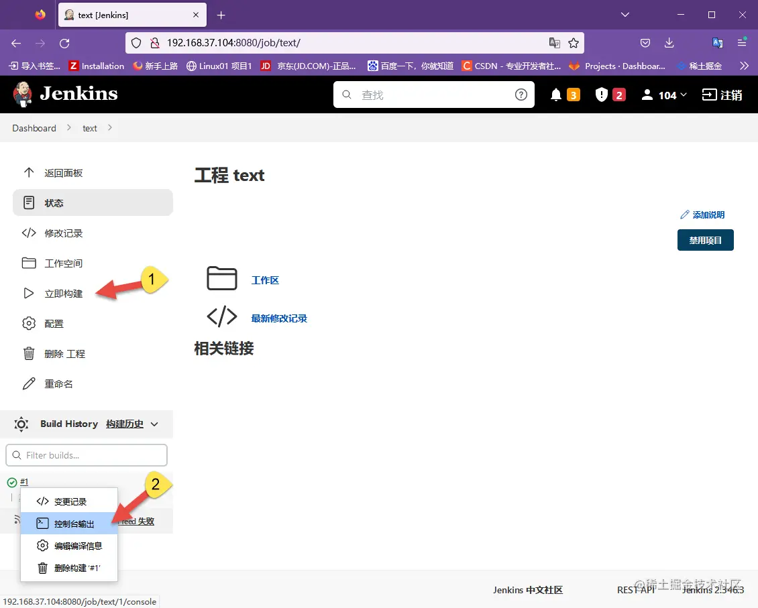Select 变更记录 from the context menu
The height and width of the screenshot is (608, 758).
tap(70, 501)
